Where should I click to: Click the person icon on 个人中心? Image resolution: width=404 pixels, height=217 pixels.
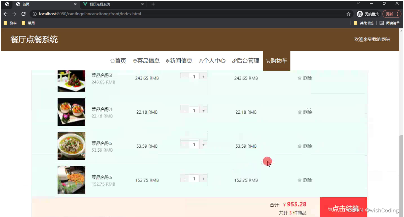pyautogui.click(x=201, y=61)
